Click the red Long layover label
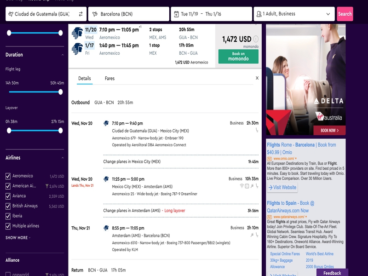 click(x=175, y=211)
